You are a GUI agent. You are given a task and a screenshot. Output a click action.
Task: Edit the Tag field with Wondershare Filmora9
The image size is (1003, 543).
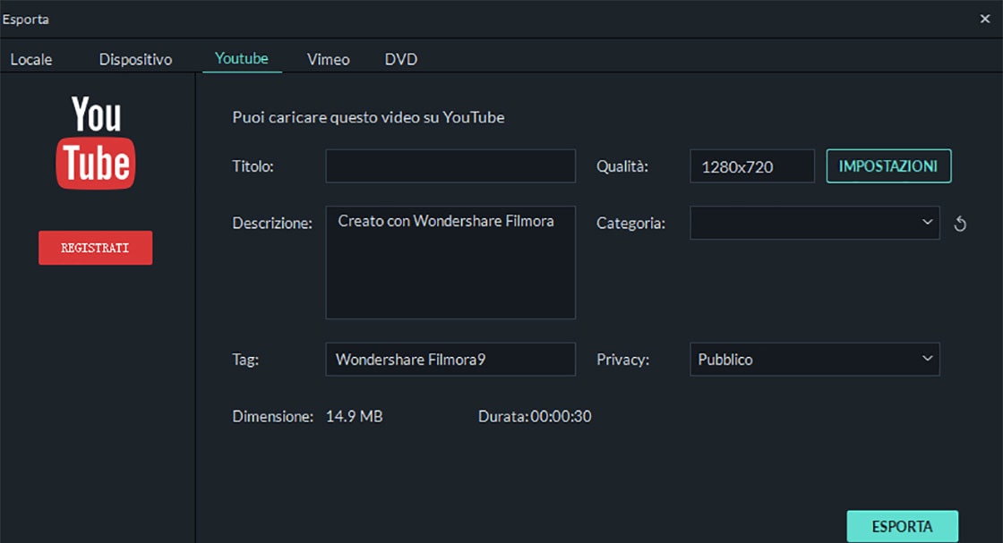click(450, 359)
